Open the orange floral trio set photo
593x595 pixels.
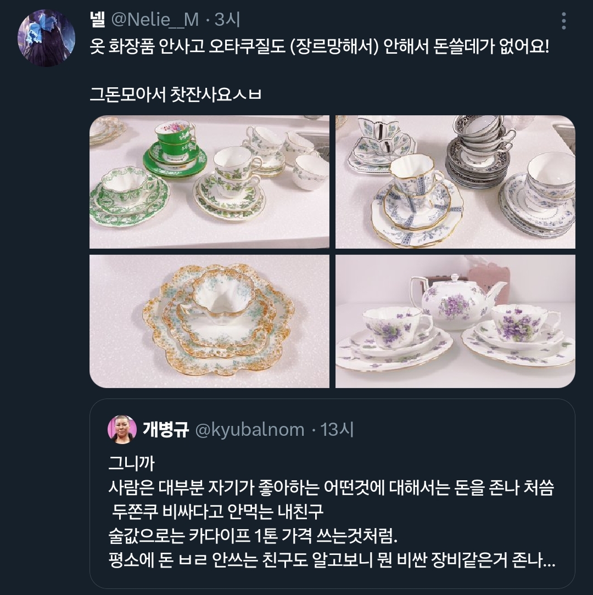pos(209,321)
